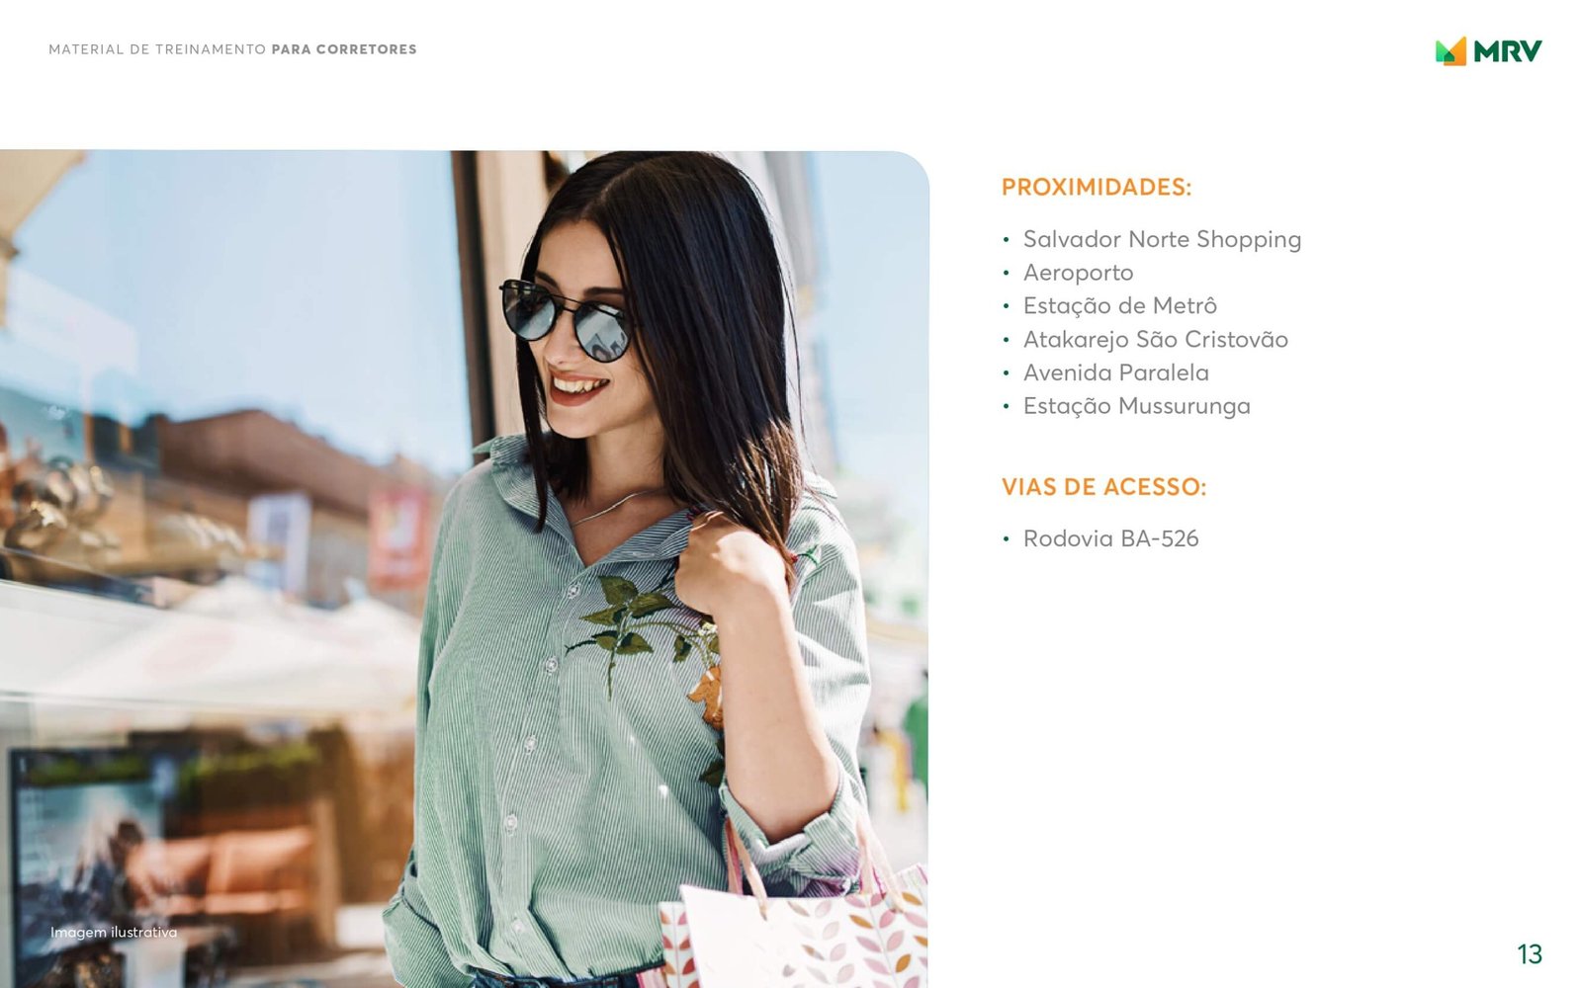This screenshot has height=988, width=1582.
Task: Click Salvador Norte Shopping list item
Action: (x=1162, y=240)
